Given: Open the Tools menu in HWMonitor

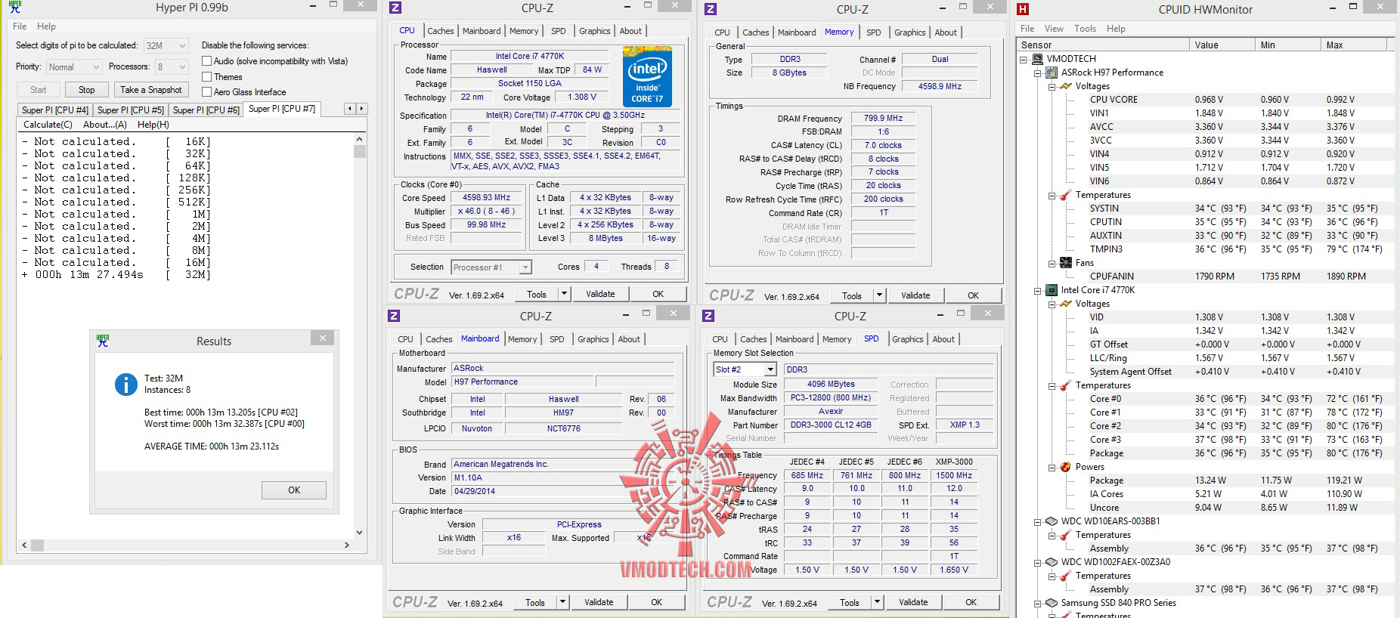Looking at the screenshot, I should [x=1085, y=29].
